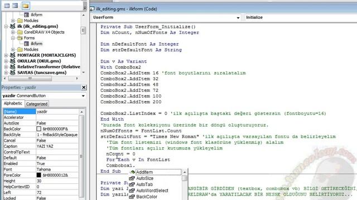The width and height of the screenshot is (357, 200).
Task: Collapse the ilk (ilk_editing.gms) project node
Action: coord(6,26)
